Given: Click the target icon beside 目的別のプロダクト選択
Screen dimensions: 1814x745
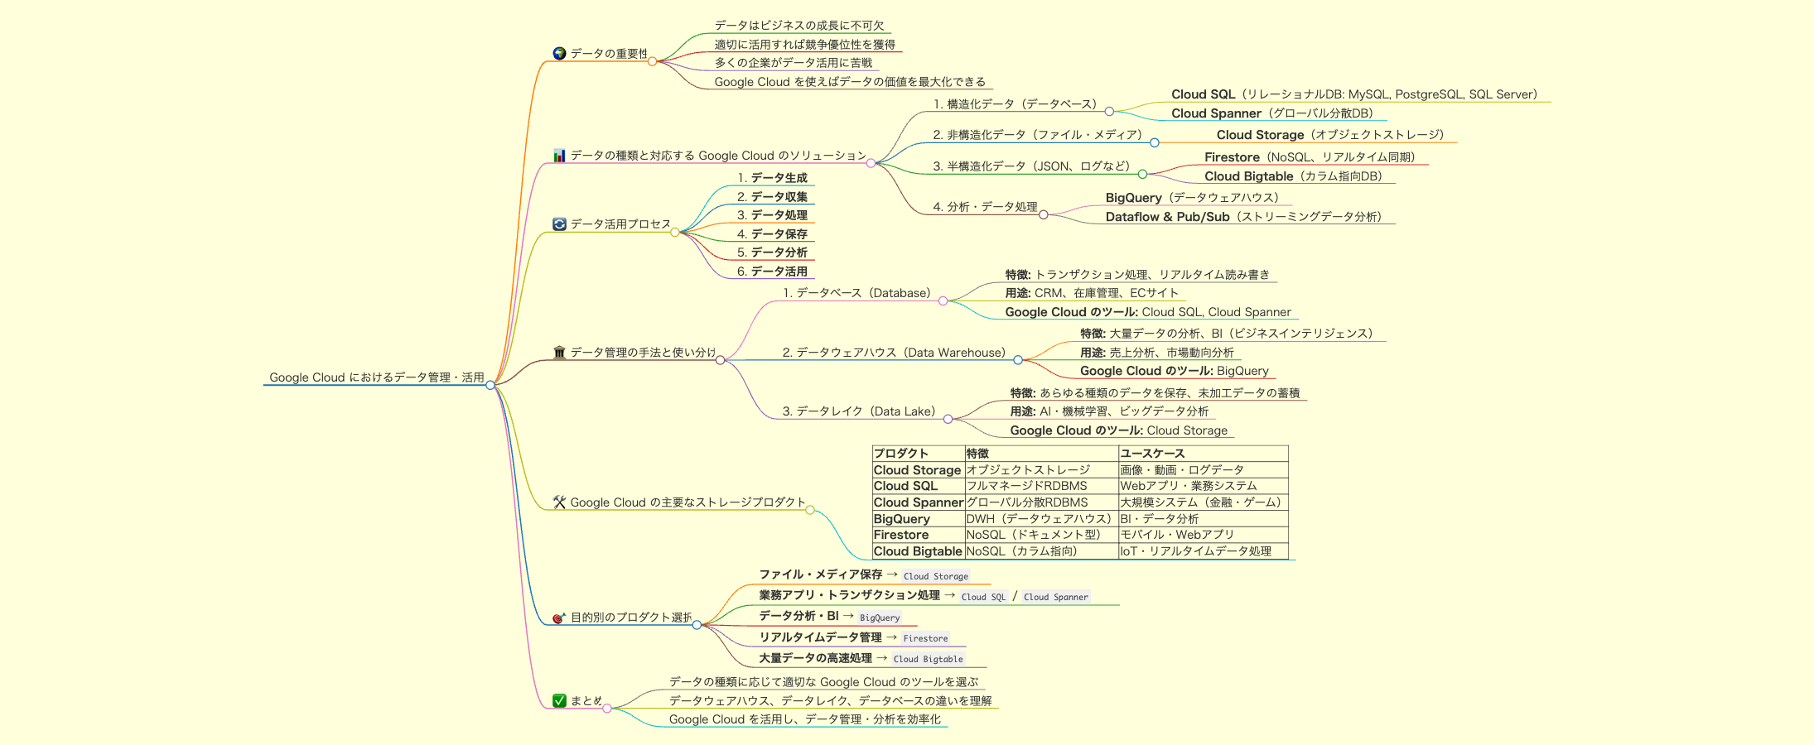Looking at the screenshot, I should tap(559, 618).
